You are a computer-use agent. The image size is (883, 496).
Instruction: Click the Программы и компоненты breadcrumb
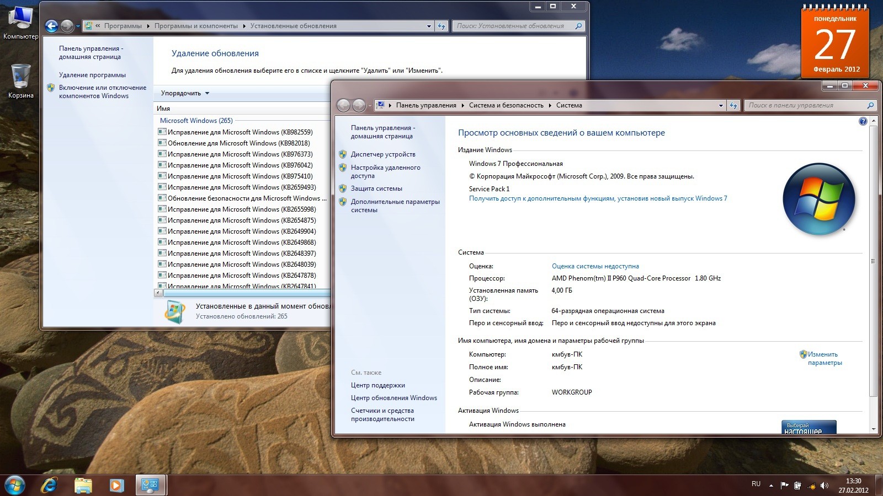(196, 26)
